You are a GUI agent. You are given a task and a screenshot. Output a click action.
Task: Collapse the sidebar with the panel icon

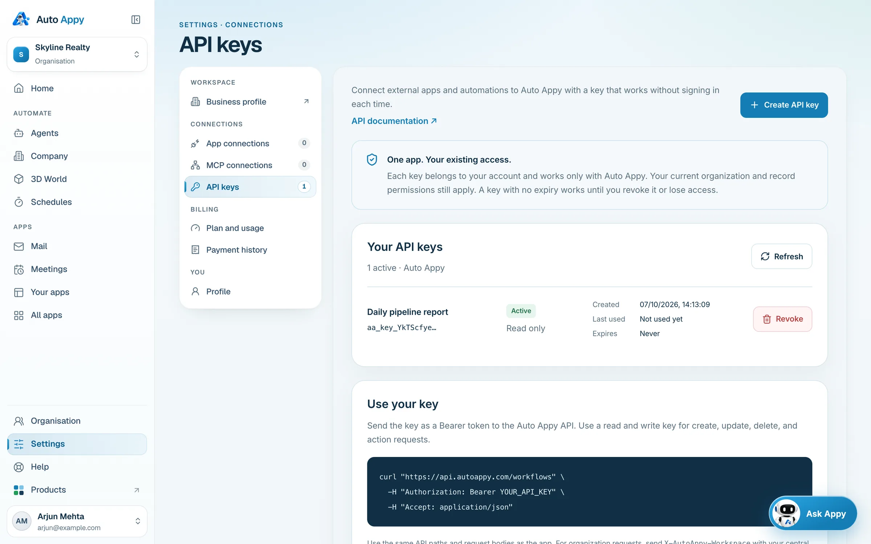(x=136, y=20)
